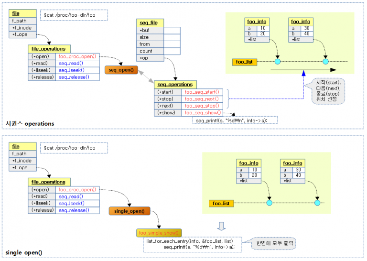Click the bold single_open() diagram title
This screenshot has height=261, width=367.
click(x=24, y=253)
